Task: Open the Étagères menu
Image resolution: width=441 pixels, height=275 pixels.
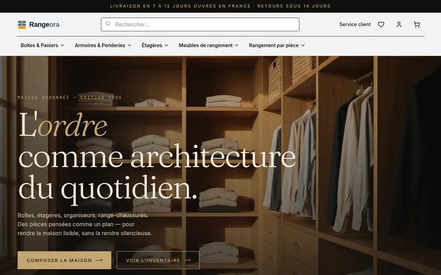Action: tap(155, 46)
